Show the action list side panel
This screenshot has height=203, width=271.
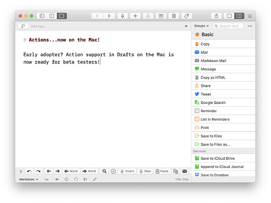[239, 16]
